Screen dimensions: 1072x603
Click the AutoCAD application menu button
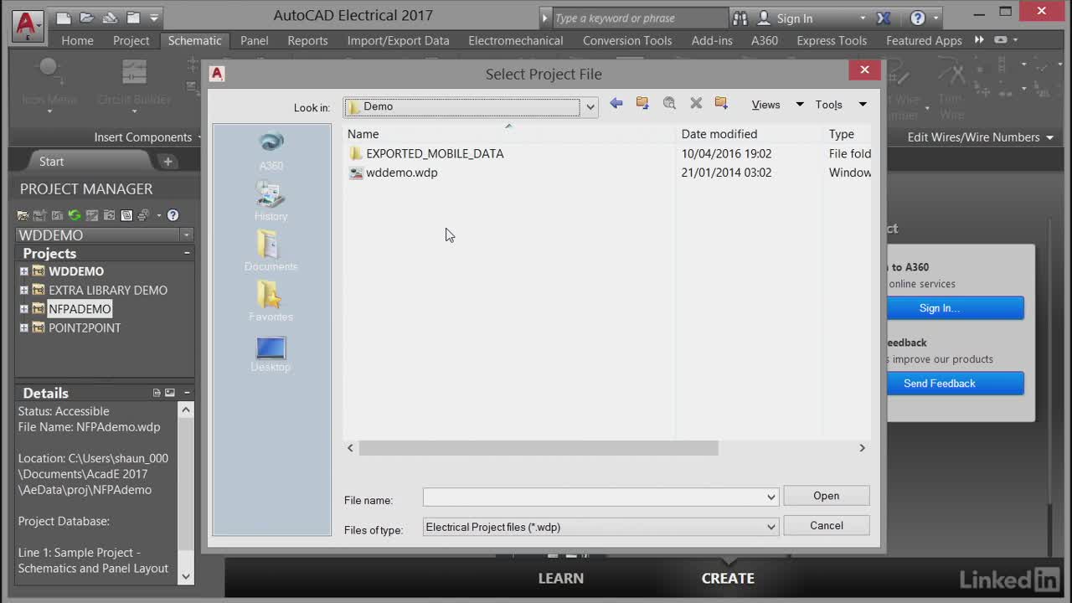coord(28,25)
